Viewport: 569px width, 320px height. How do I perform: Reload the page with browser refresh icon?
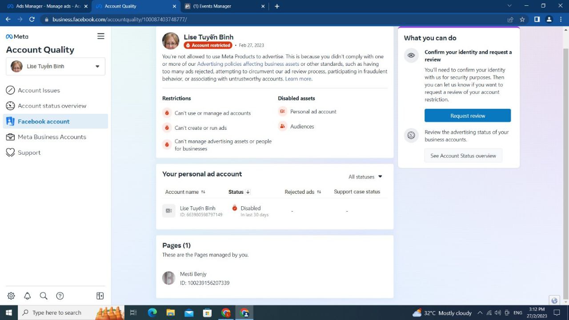[32, 20]
